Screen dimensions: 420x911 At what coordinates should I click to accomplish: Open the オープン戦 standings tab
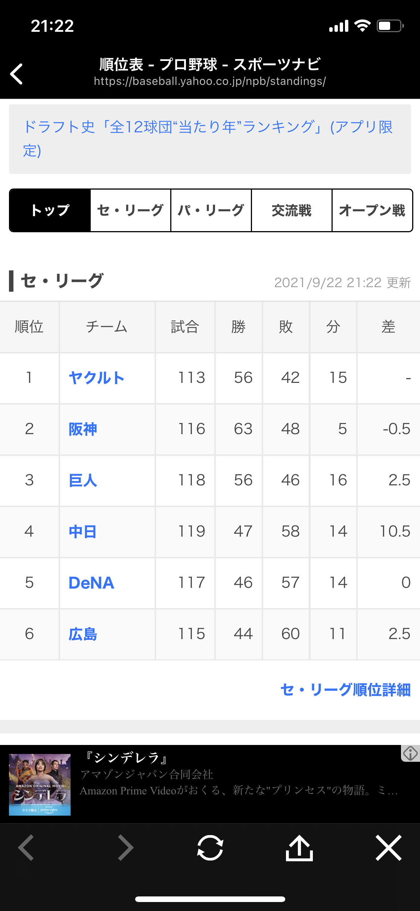(x=372, y=210)
